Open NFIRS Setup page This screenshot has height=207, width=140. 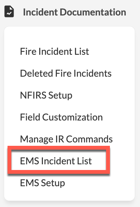(46, 95)
